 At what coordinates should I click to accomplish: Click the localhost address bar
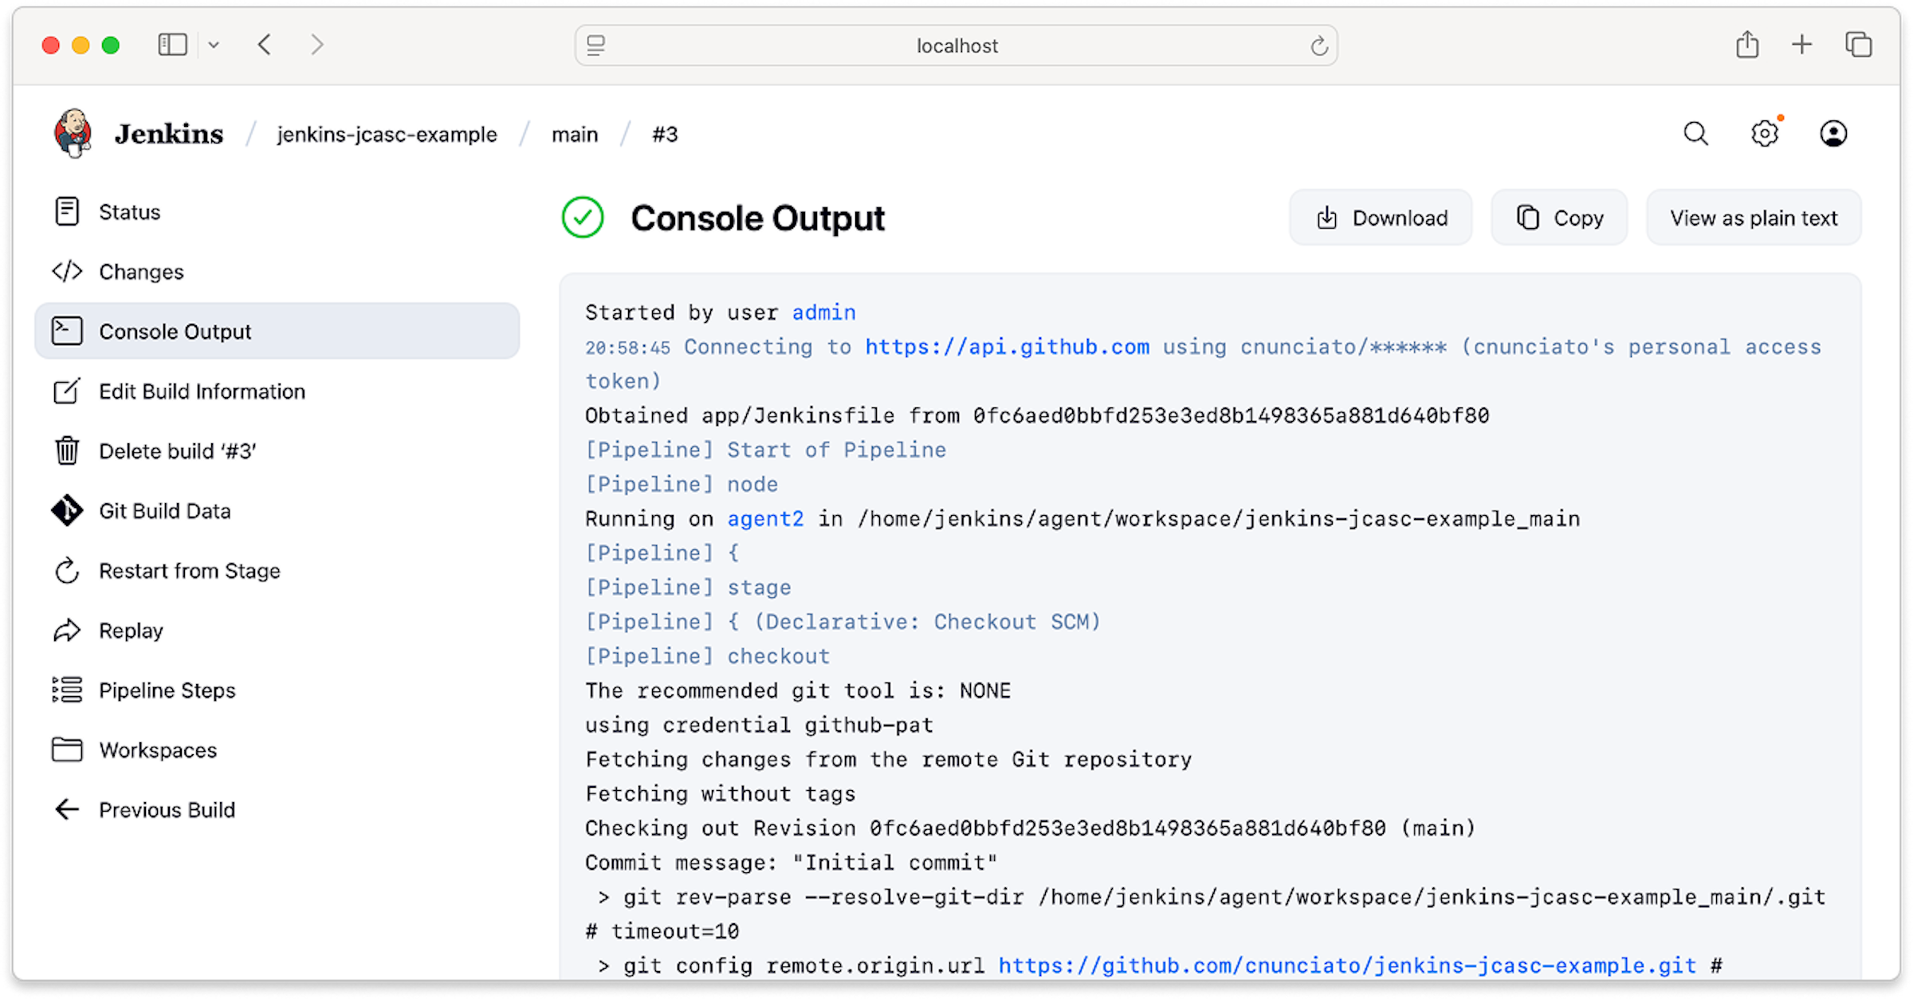pyautogui.click(x=956, y=45)
